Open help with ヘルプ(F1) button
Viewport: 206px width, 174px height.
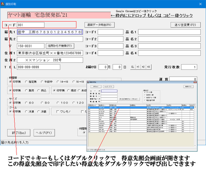click(x=43, y=133)
